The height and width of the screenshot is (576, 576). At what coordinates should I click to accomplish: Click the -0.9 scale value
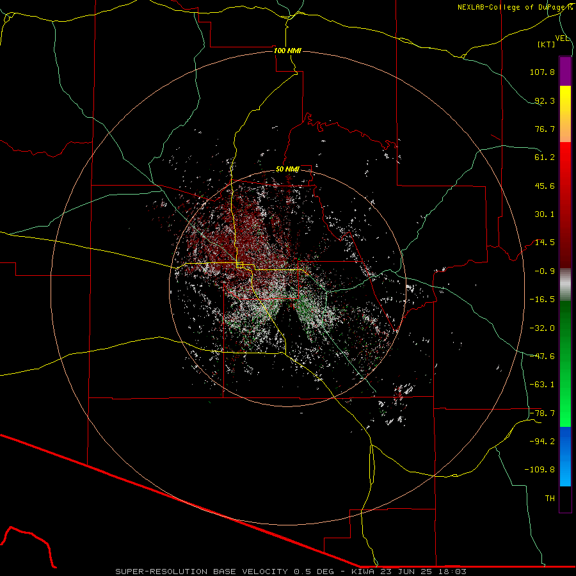coord(545,271)
